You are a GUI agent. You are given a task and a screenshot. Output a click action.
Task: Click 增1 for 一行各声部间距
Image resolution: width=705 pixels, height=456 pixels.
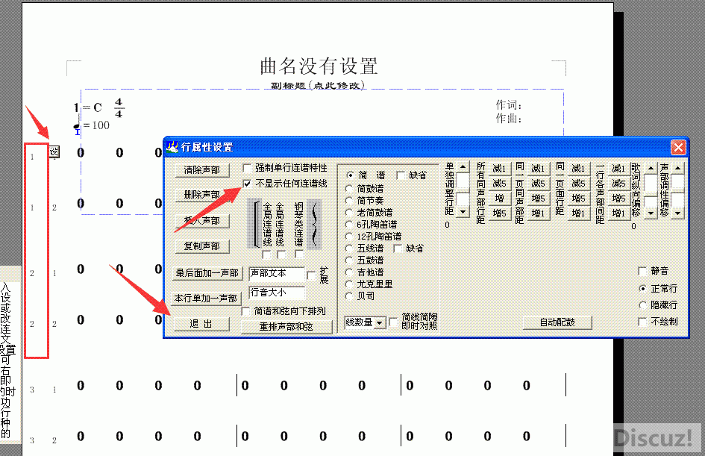pyautogui.click(x=618, y=213)
